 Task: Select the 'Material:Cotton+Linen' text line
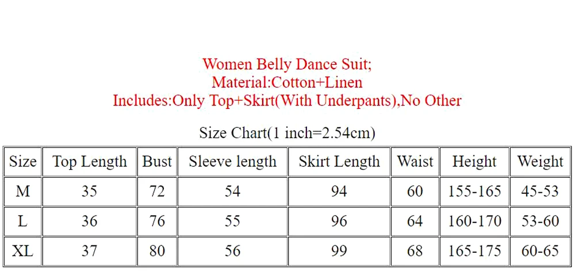pos(287,82)
